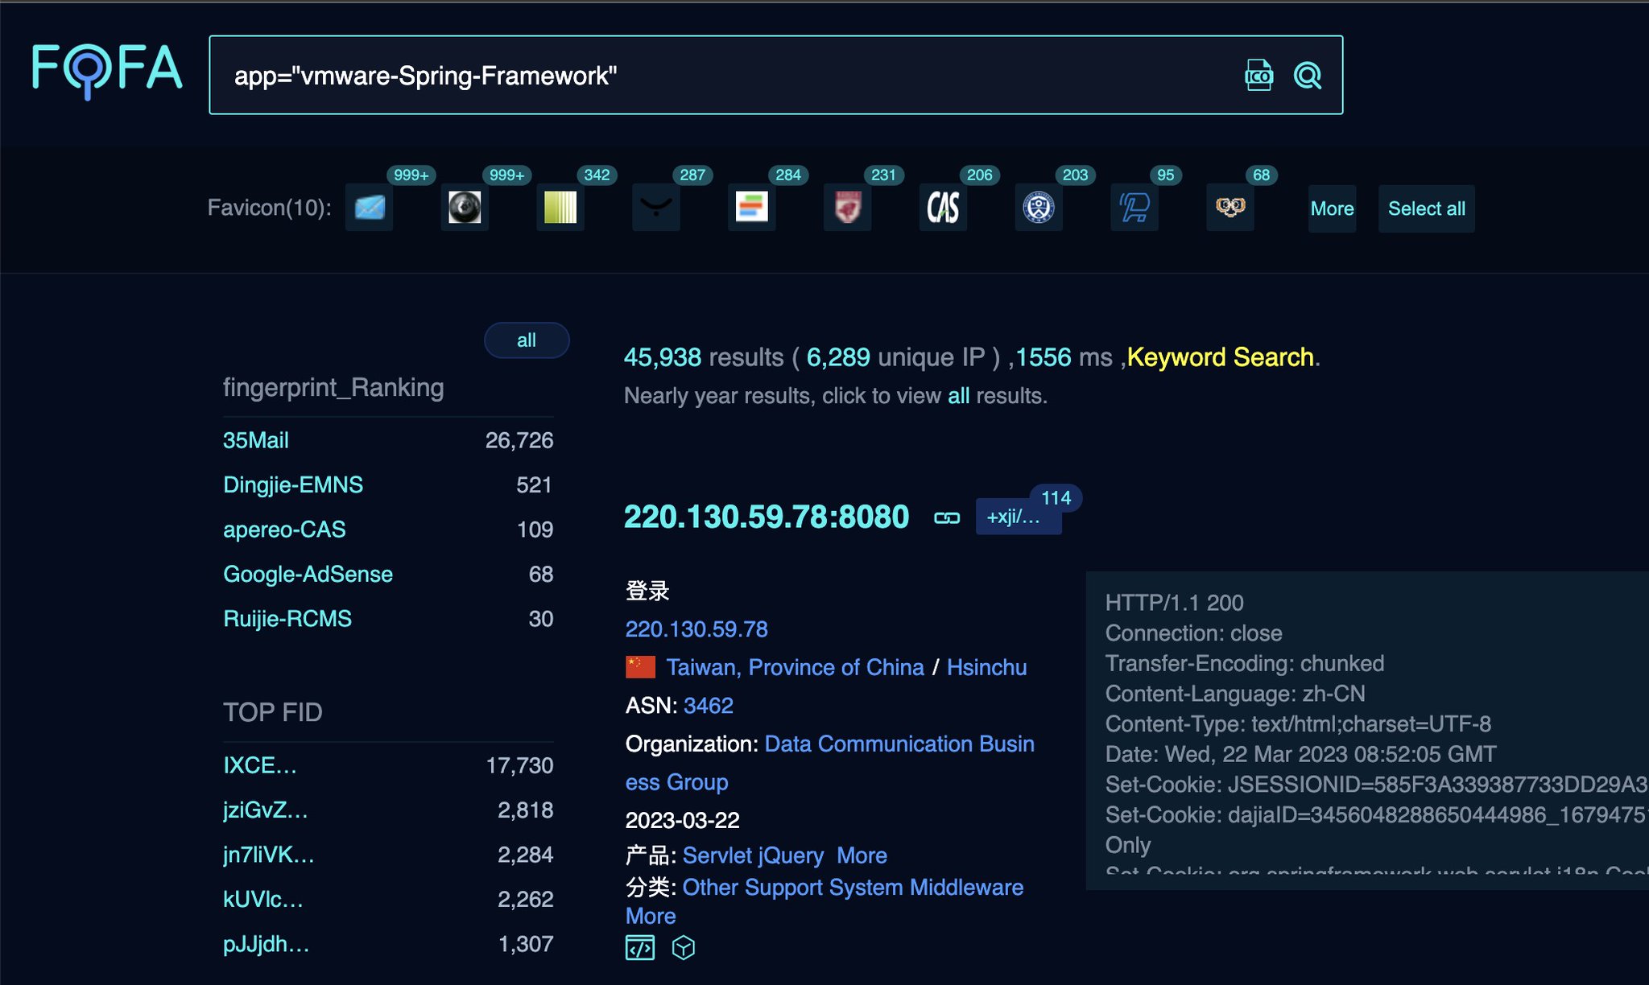Click the 26,726 count for 35Mail

point(519,440)
